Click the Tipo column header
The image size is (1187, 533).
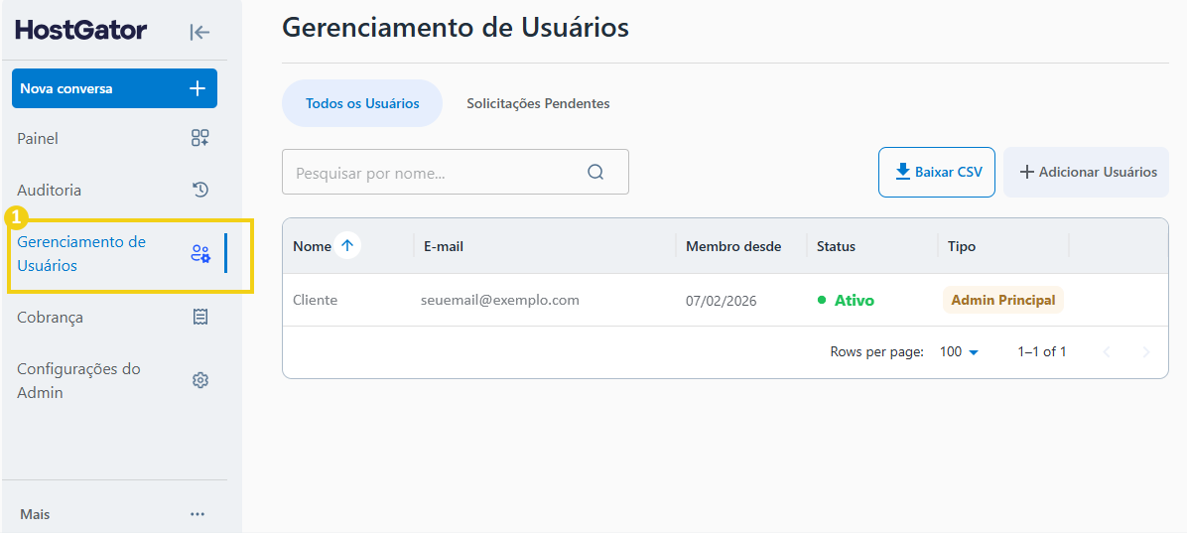(x=962, y=246)
